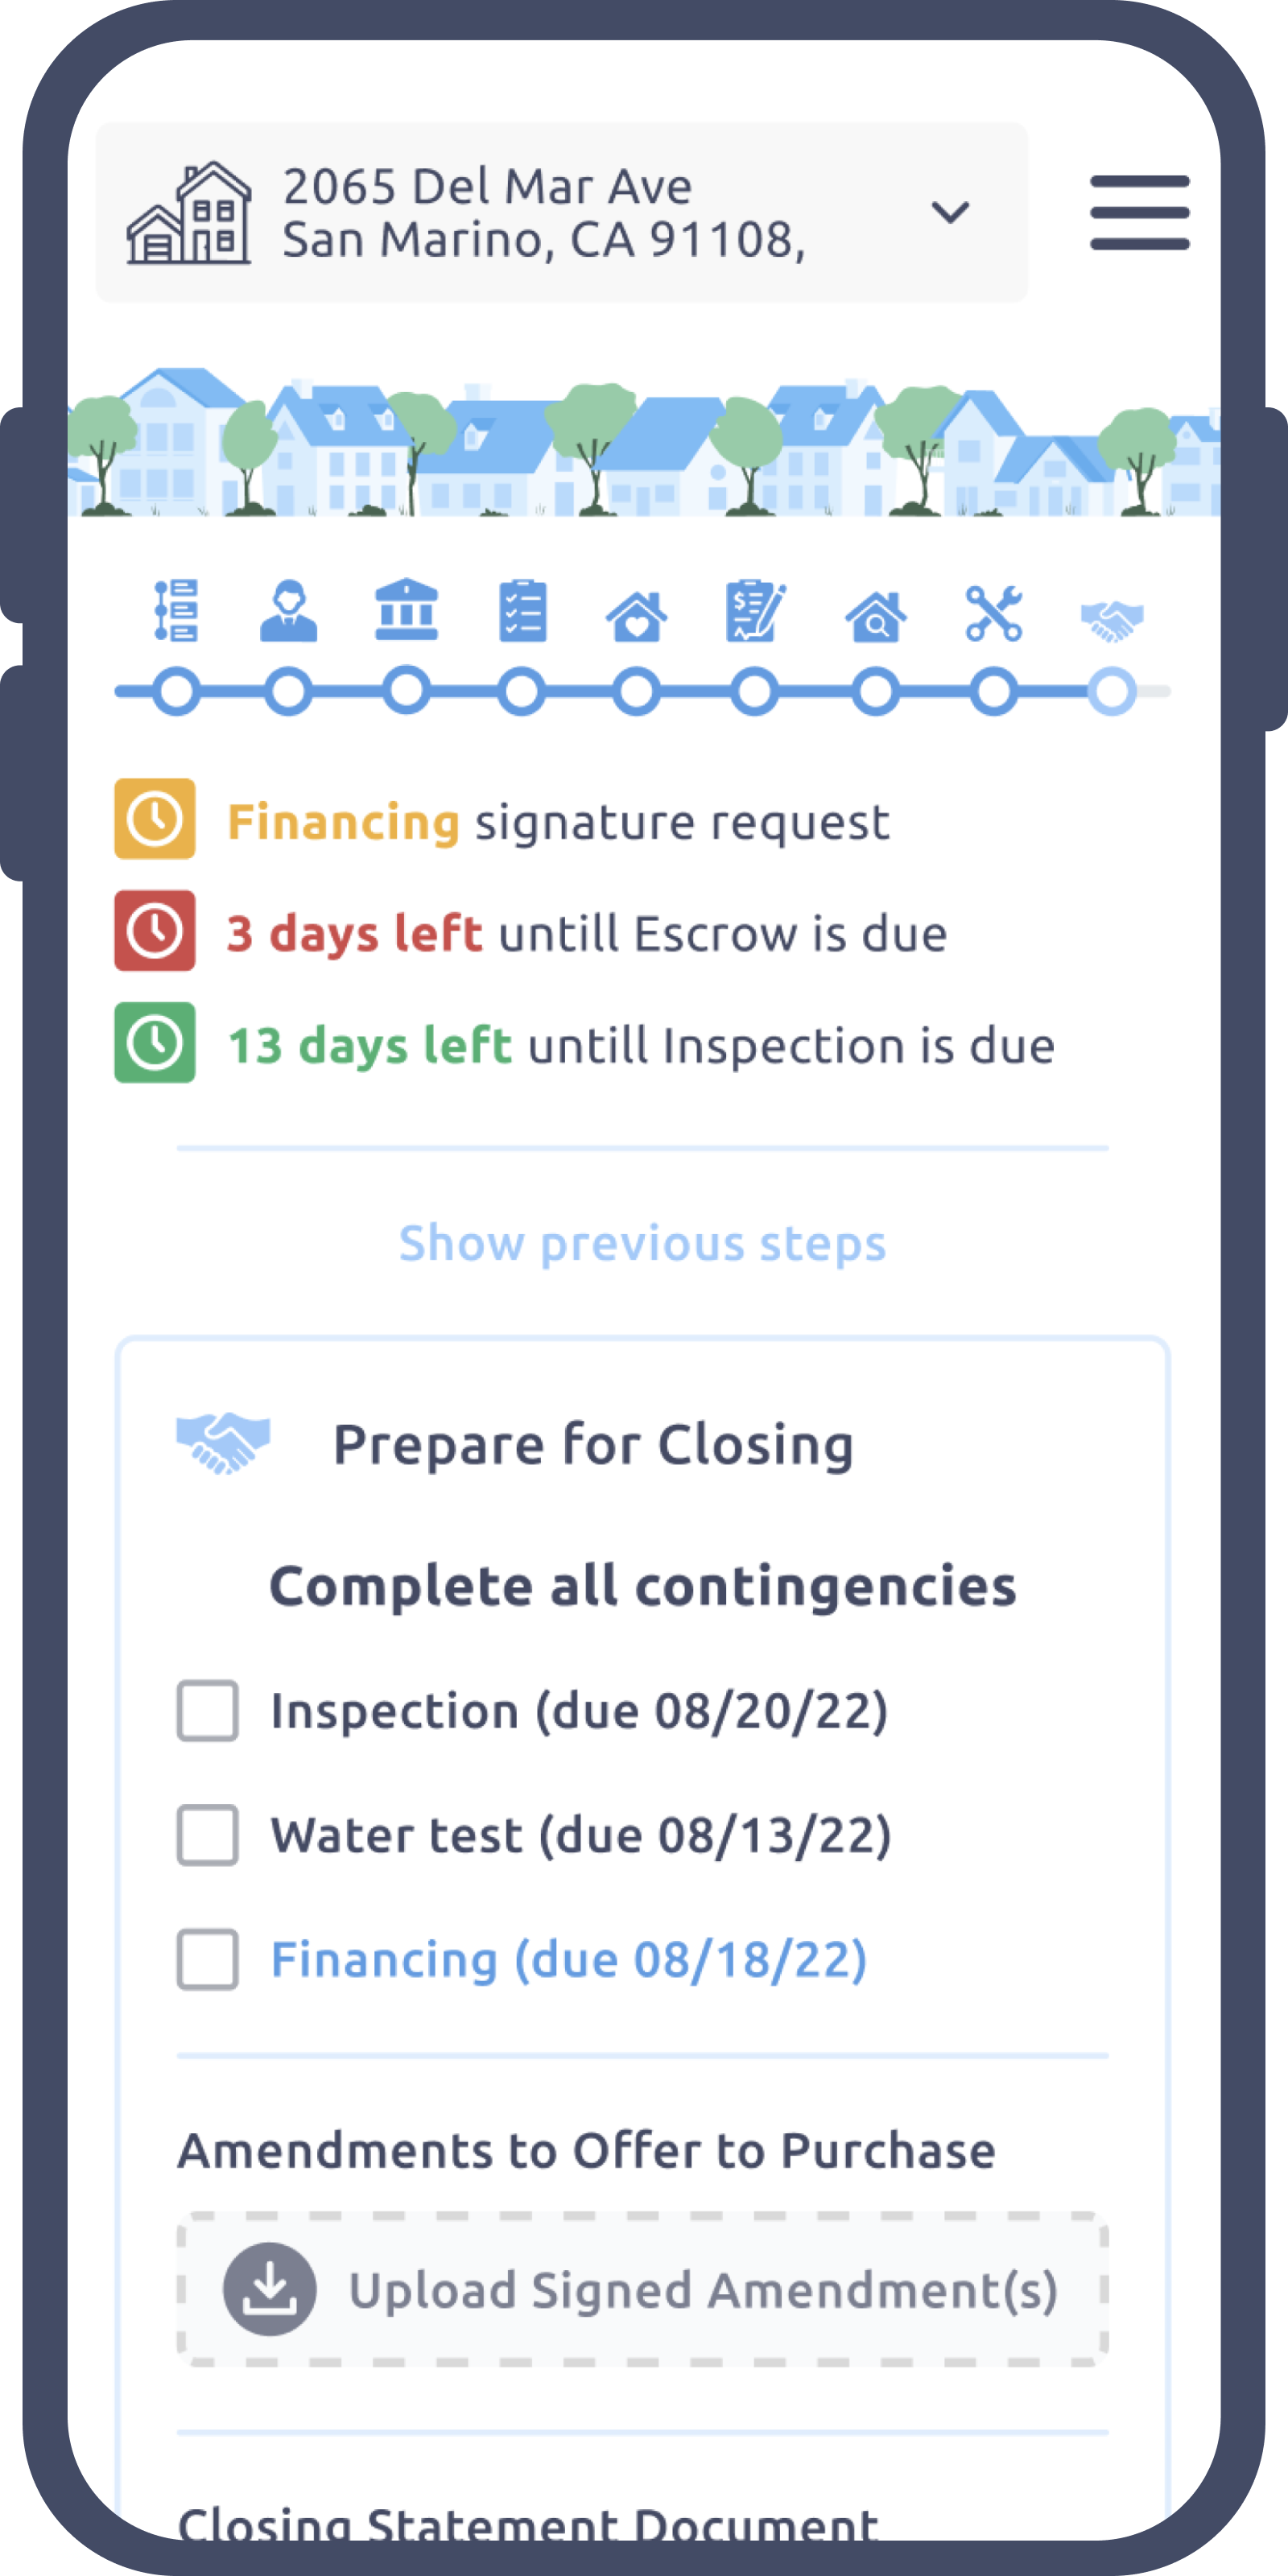Select the bank financing step icon
1288x2576 pixels.
tap(406, 610)
